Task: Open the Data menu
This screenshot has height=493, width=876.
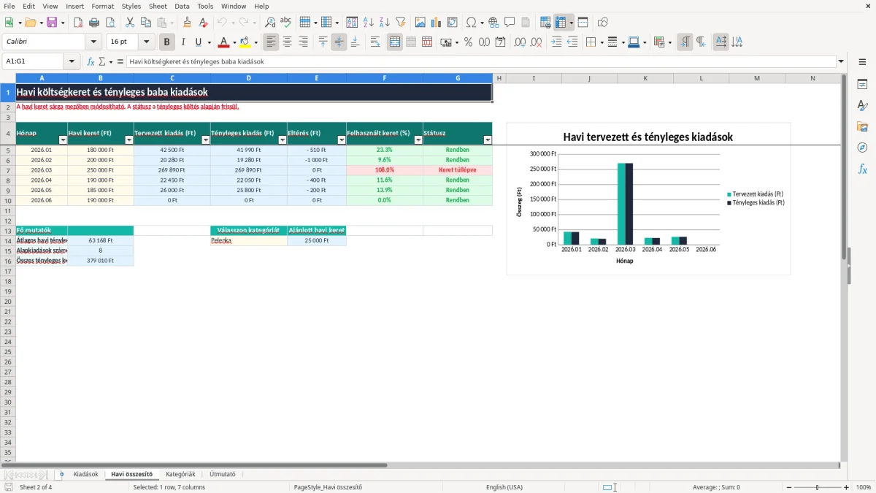Action: tap(182, 6)
